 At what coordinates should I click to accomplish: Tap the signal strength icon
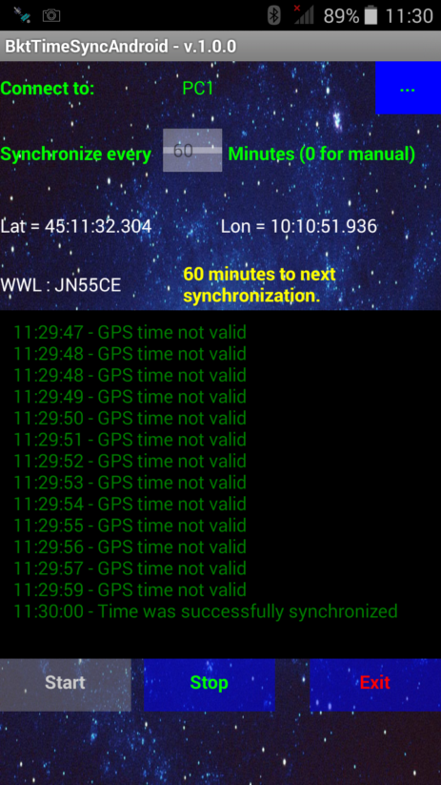click(x=303, y=15)
